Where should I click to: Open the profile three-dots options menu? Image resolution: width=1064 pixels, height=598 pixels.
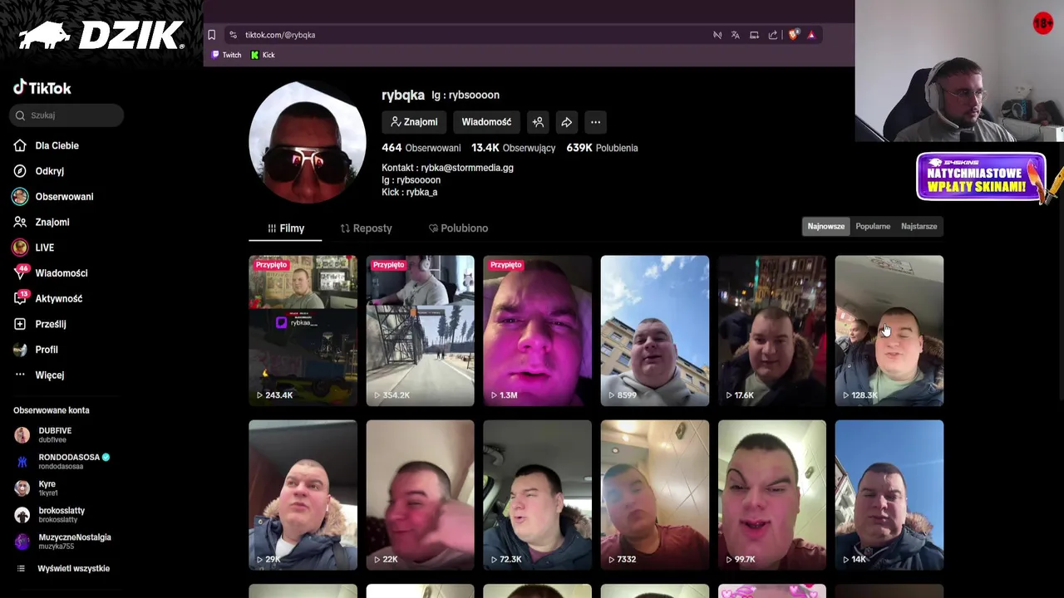pos(595,122)
